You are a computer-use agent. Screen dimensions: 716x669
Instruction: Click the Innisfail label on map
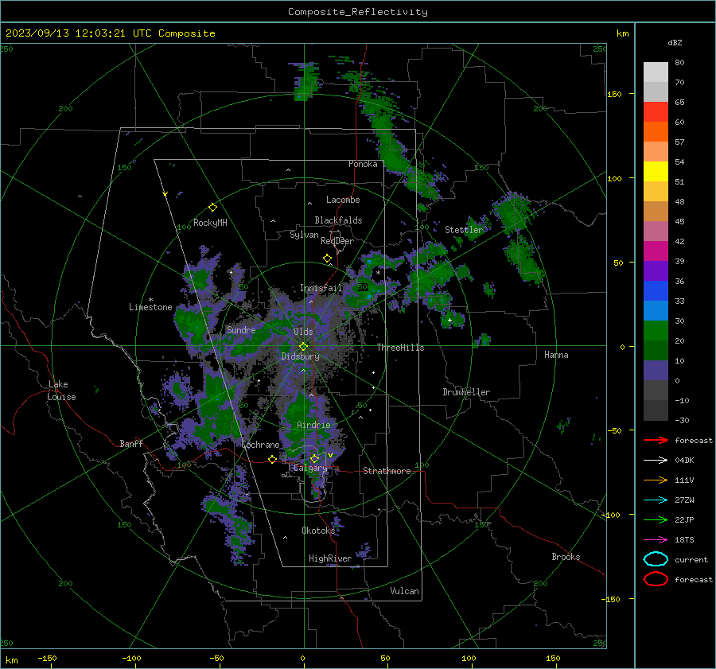(x=321, y=288)
